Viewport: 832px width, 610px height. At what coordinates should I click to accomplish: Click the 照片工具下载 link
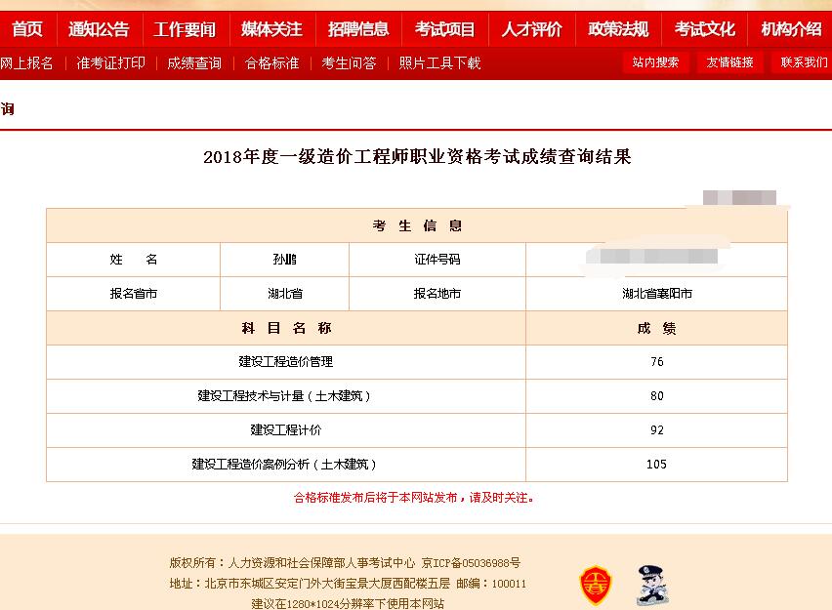coord(439,63)
